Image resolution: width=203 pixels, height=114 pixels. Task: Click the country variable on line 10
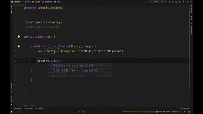(49, 51)
